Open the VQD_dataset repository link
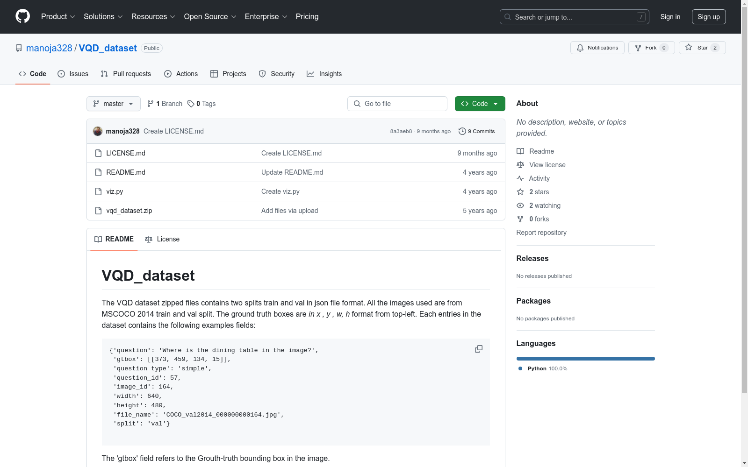 [108, 48]
